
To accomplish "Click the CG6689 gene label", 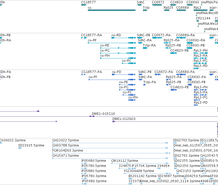I will [x=182, y=8].
